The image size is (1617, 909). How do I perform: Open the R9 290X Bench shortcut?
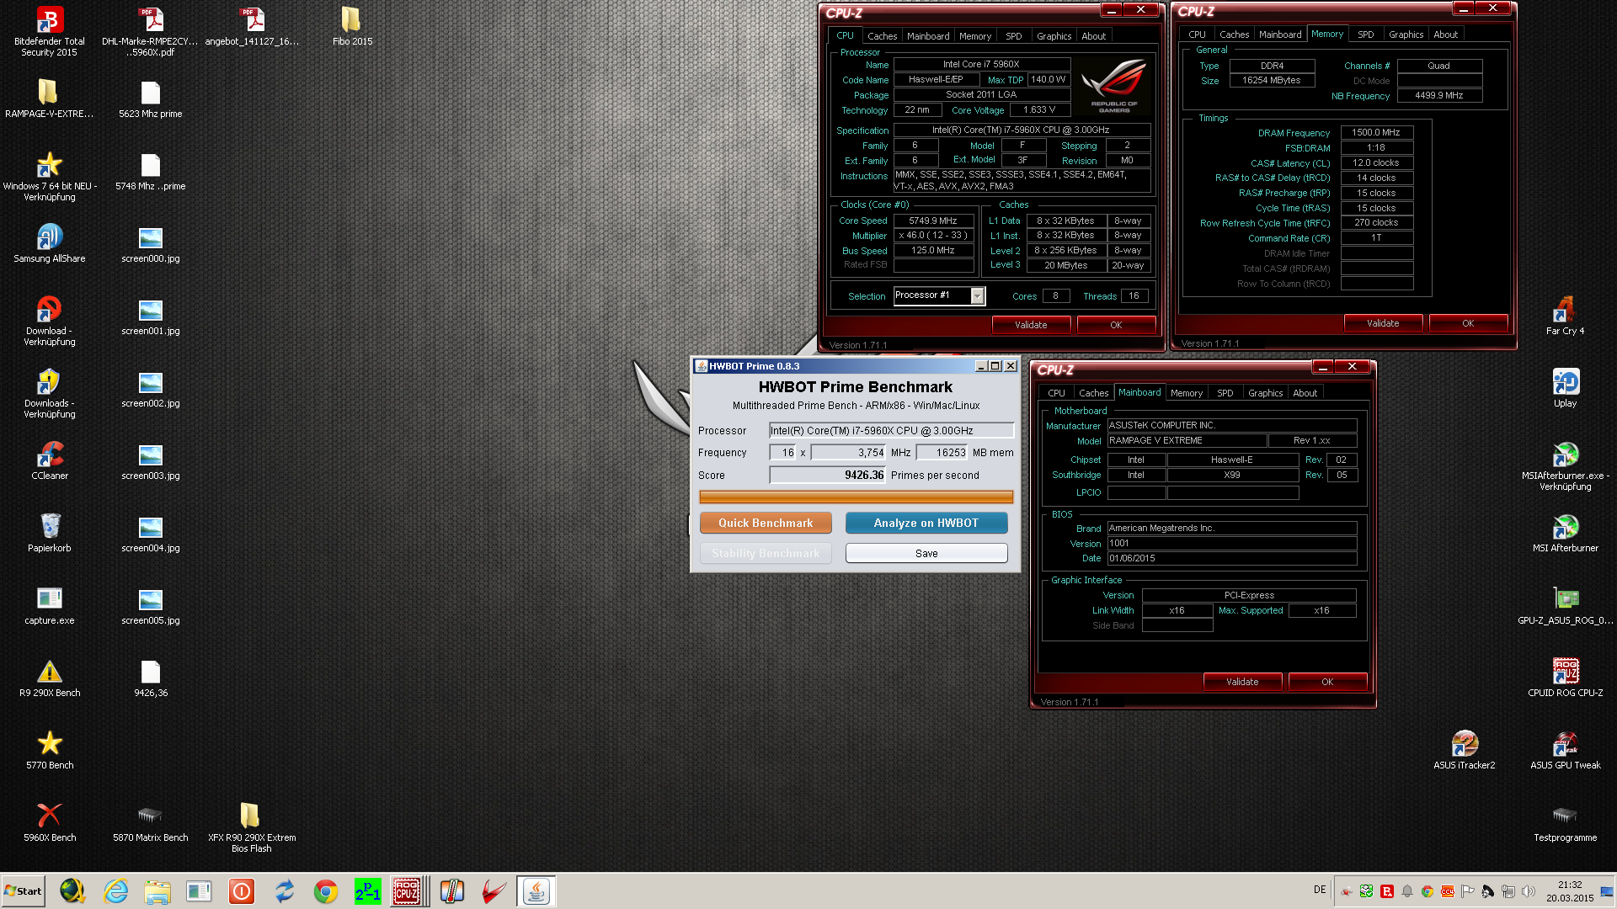click(50, 678)
